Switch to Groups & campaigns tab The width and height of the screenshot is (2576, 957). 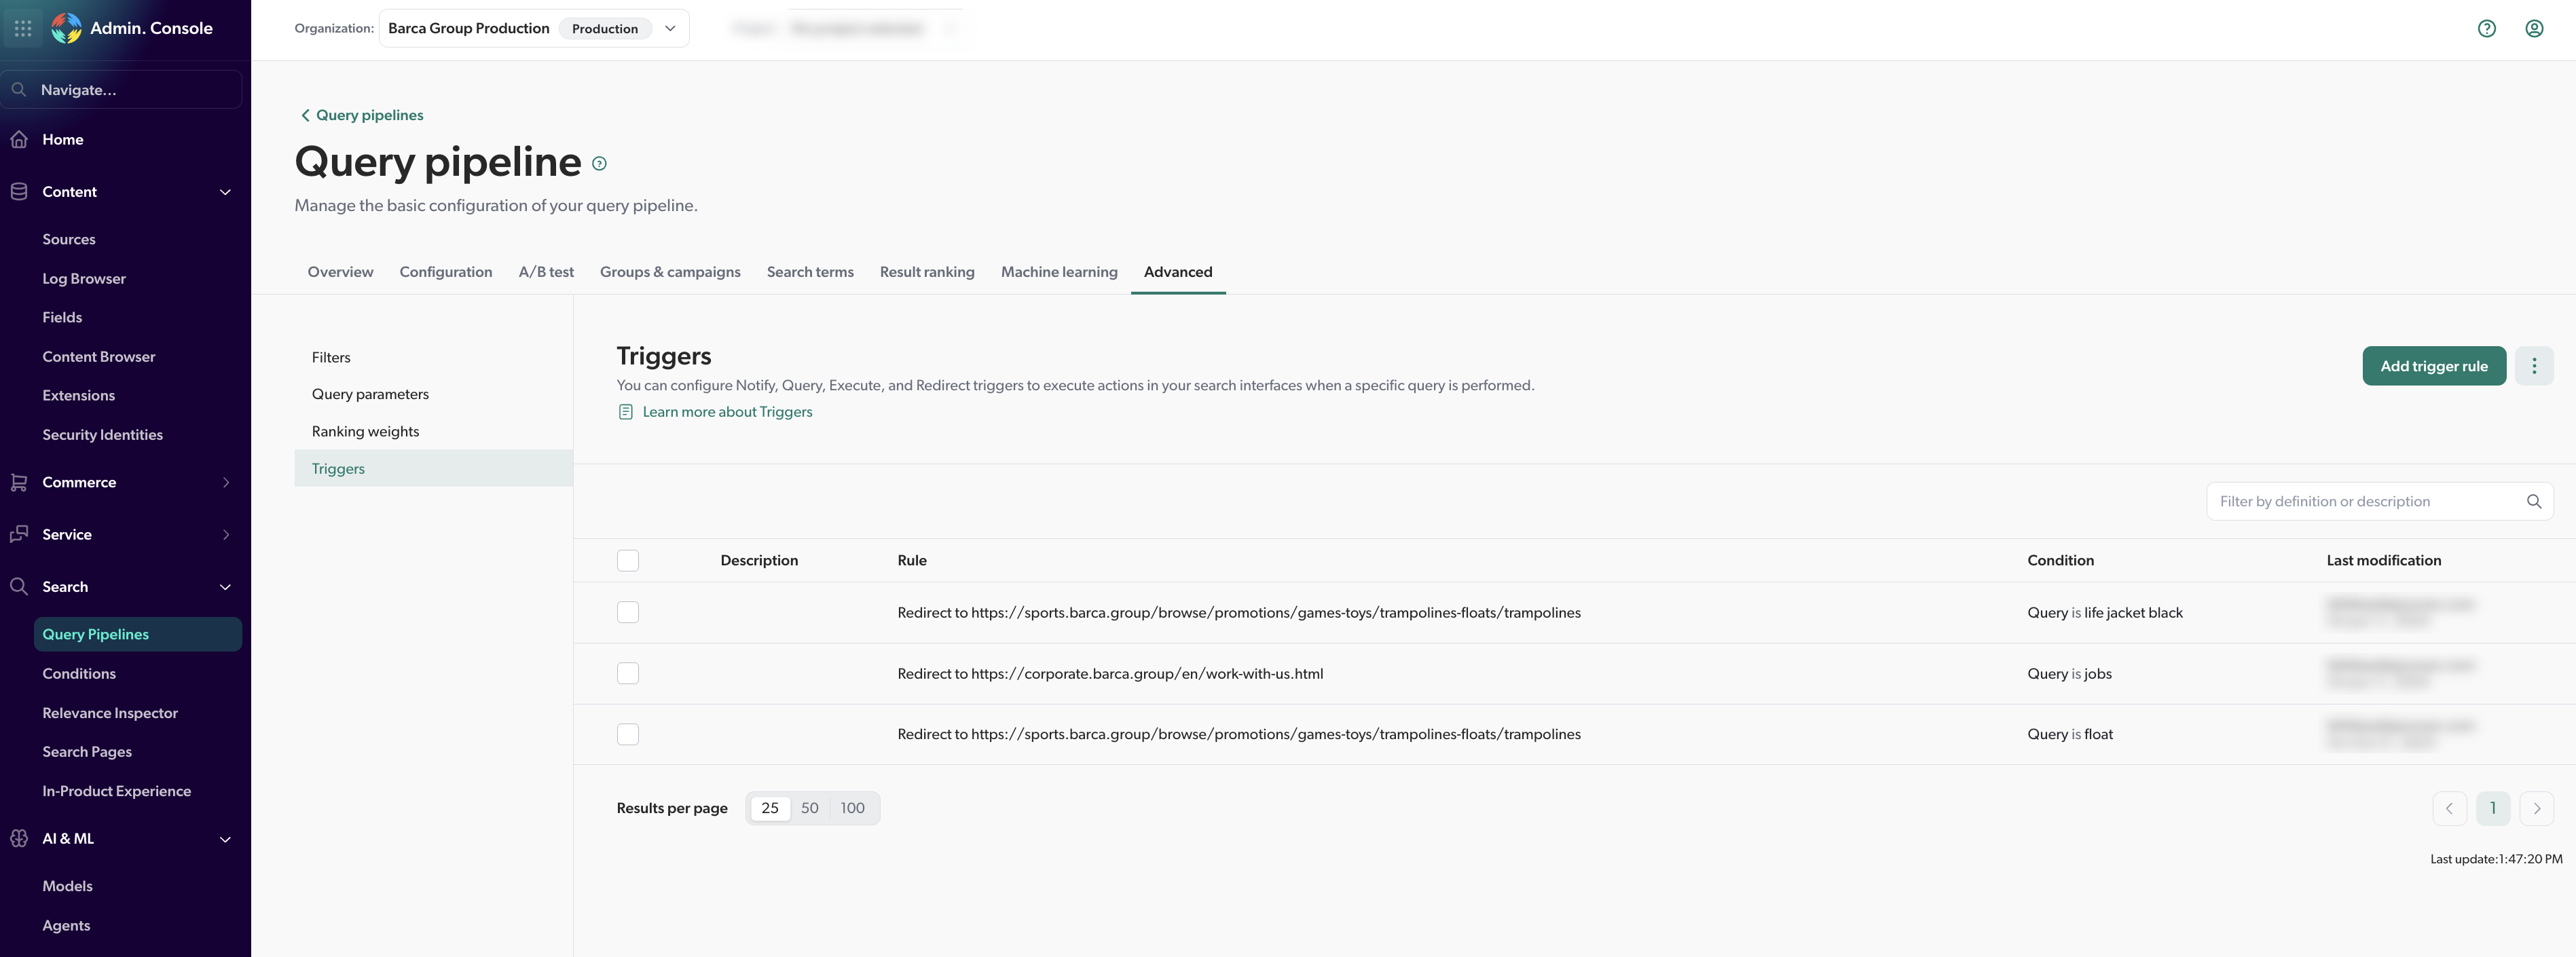(670, 272)
